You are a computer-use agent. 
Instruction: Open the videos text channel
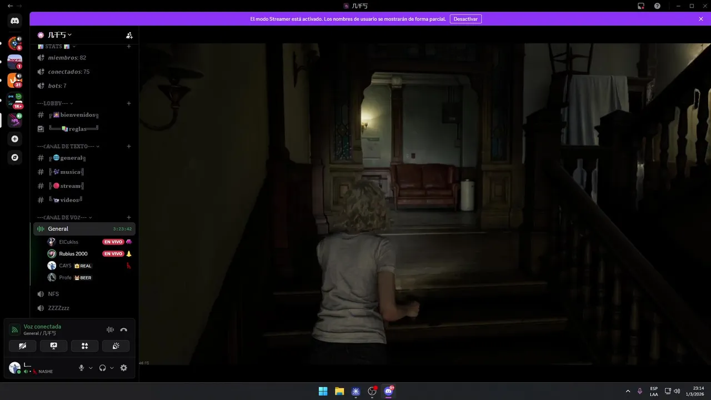(84, 200)
